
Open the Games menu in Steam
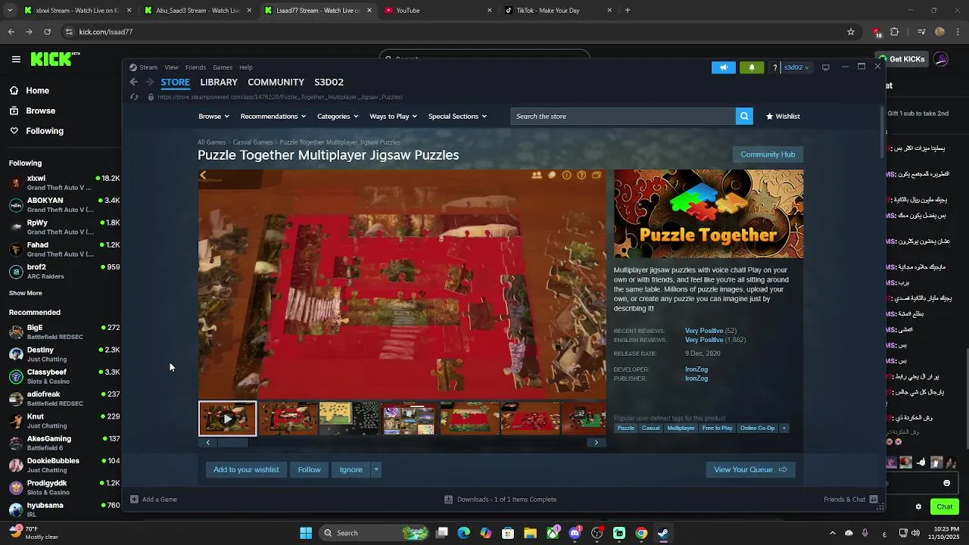[x=223, y=67]
